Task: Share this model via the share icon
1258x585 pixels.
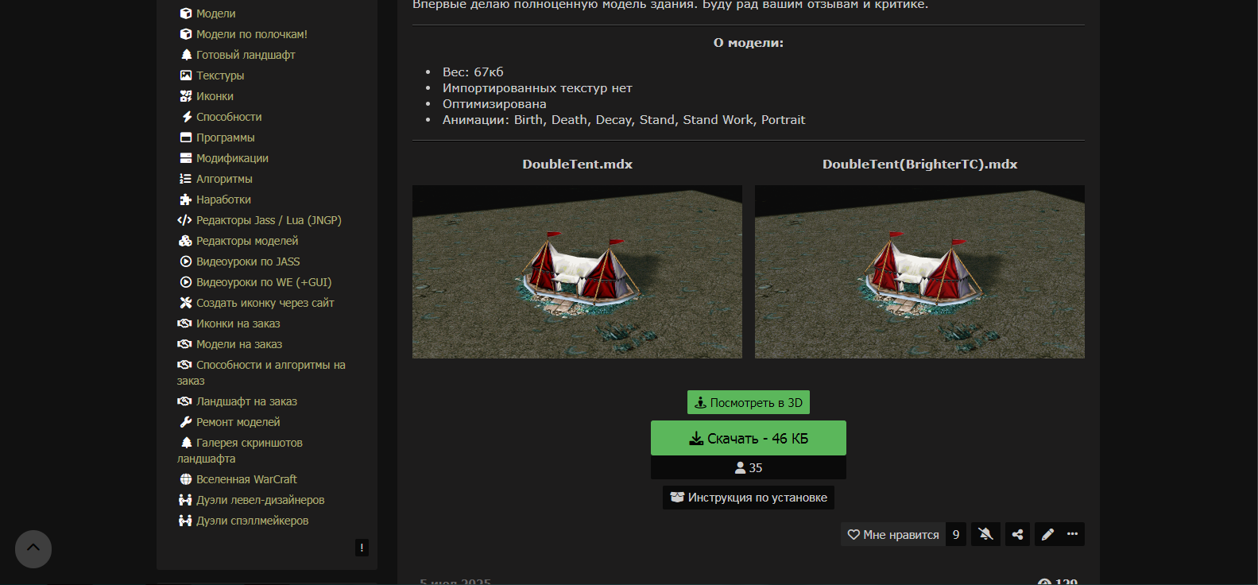Action: [1017, 534]
